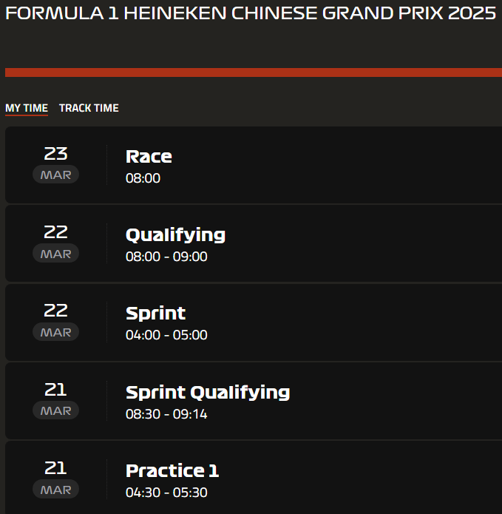This screenshot has height=514, width=502.
Task: Click the Sprint Qualifying time 08:30 - 09:14
Action: point(166,414)
